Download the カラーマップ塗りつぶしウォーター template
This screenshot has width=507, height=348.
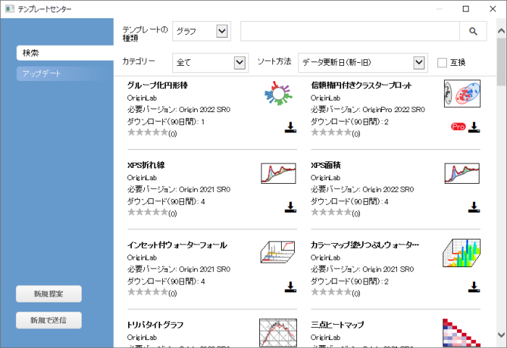[x=474, y=287]
